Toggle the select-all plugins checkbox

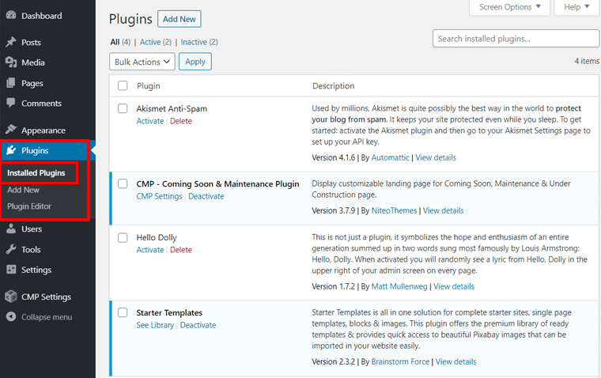click(123, 85)
